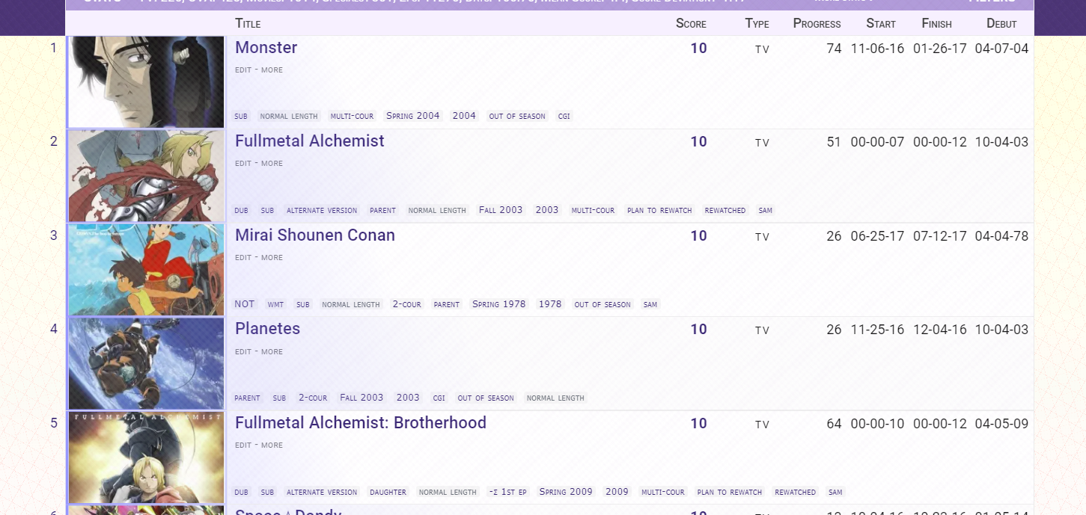Select the 'Spring 2004' tag on Monster

tap(413, 116)
